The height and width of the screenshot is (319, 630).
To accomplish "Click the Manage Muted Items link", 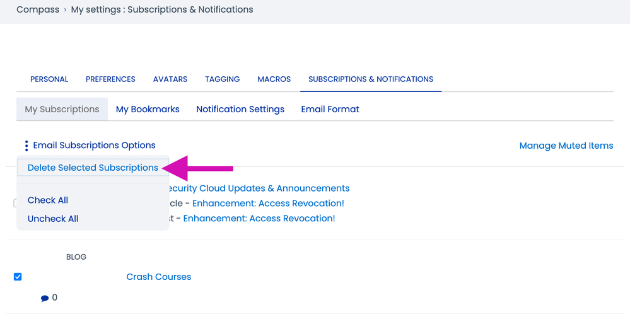I will (x=566, y=146).
